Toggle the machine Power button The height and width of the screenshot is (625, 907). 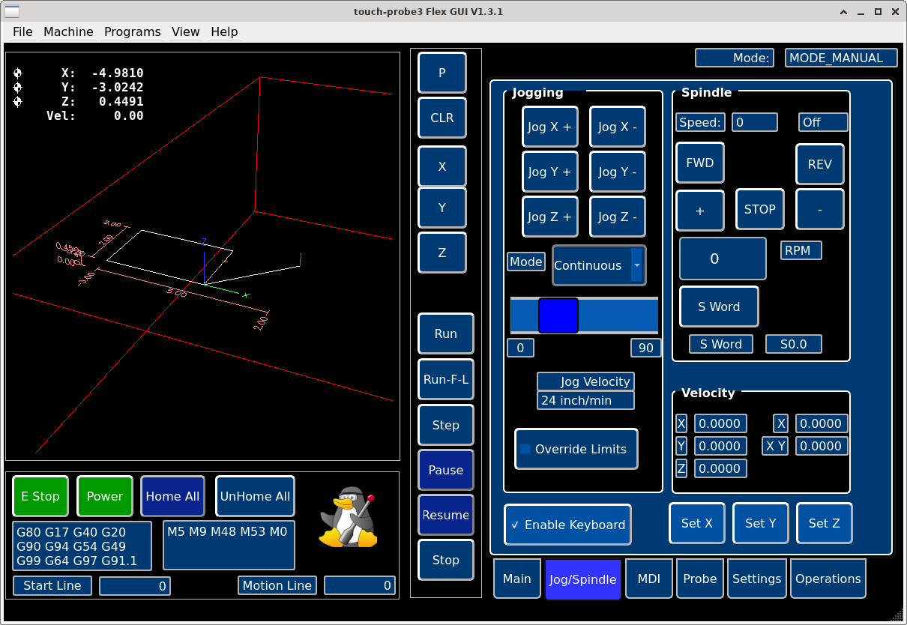click(105, 496)
